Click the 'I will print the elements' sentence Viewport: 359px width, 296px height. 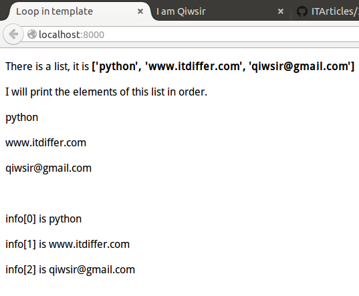point(106,92)
